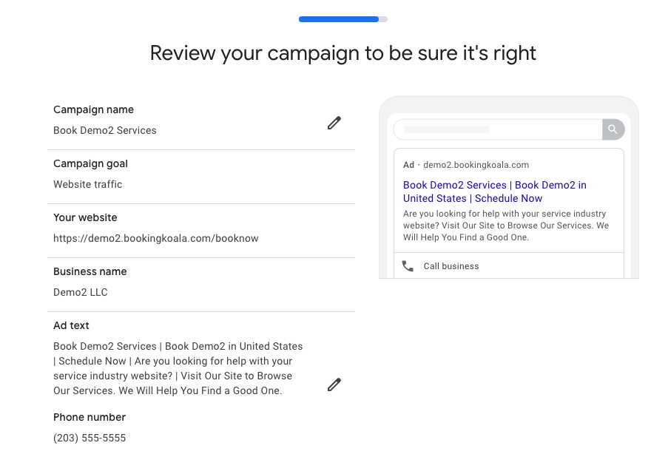Click the pencil icon beside Ad text
The width and height of the screenshot is (668, 454).
[x=334, y=384]
